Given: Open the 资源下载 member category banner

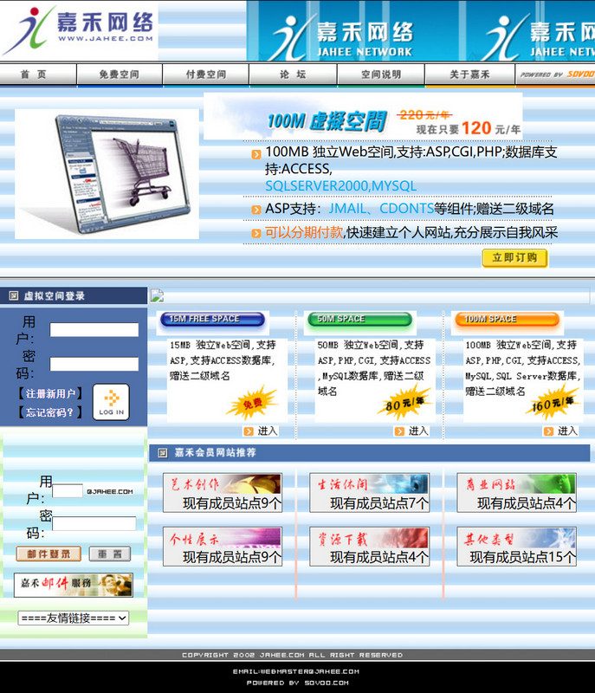Looking at the screenshot, I should 369,538.
